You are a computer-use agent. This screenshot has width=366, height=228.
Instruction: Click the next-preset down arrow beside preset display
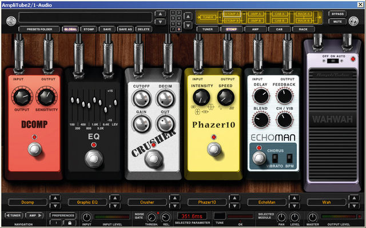coord(160,22)
